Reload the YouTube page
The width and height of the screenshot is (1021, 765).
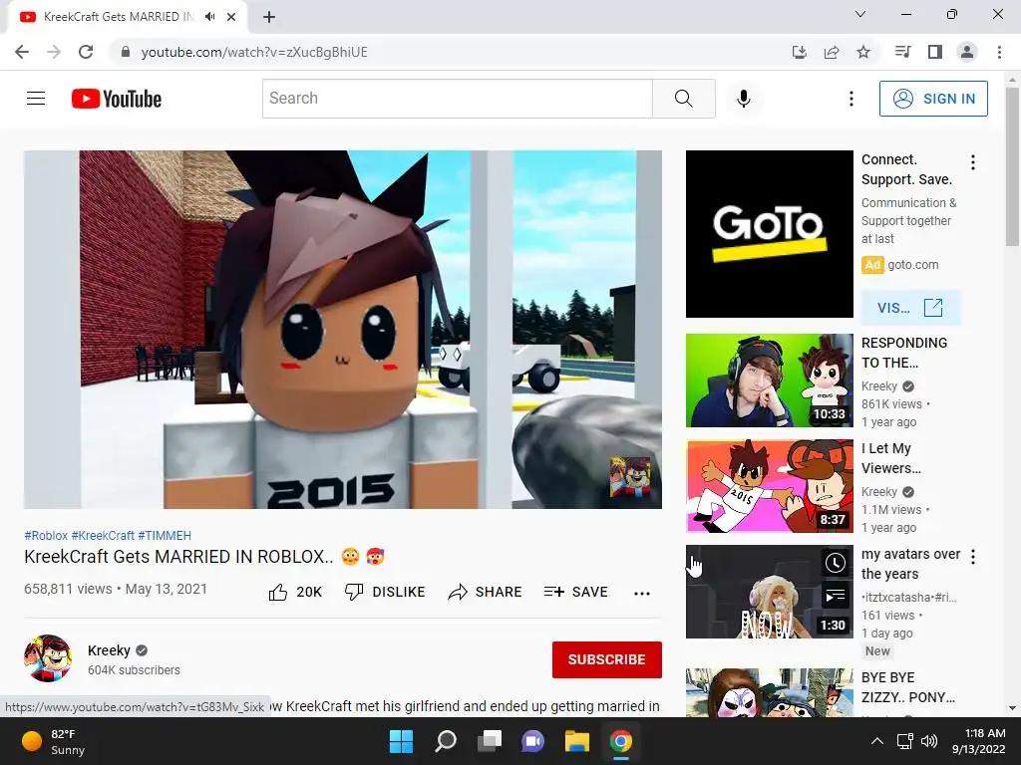coord(86,52)
